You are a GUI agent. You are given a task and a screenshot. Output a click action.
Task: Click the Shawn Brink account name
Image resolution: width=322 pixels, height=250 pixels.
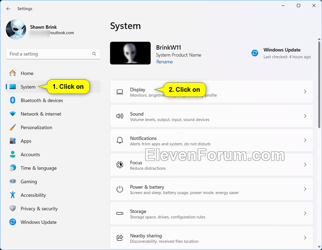43,27
